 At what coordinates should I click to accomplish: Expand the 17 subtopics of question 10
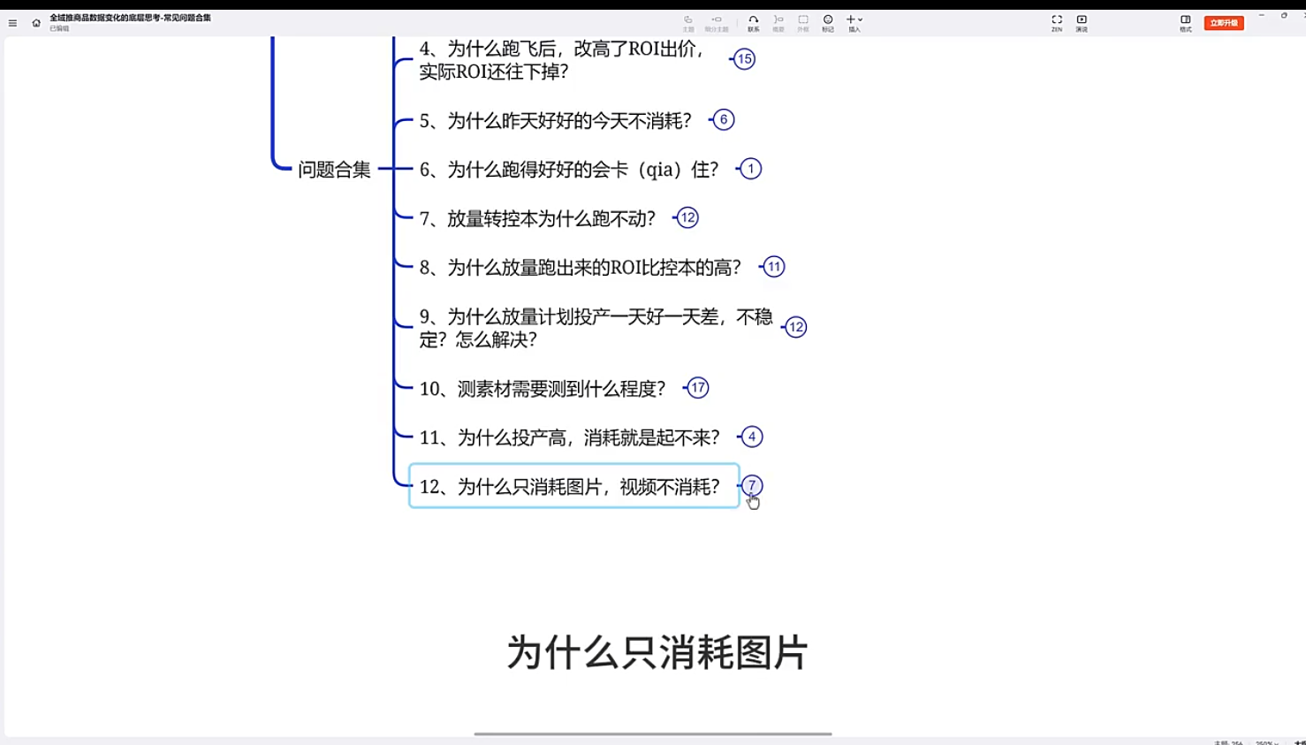pyautogui.click(x=698, y=388)
